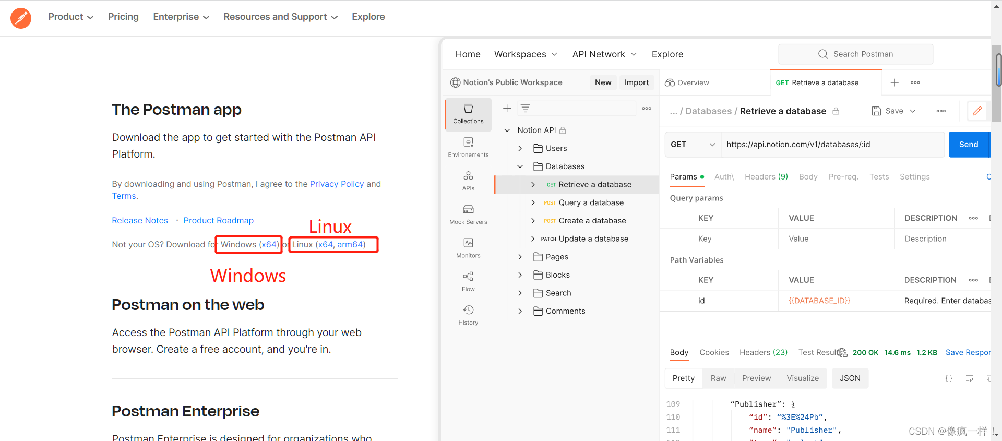Expand the Comments folder
Screen dimensions: 1002x441
point(520,311)
